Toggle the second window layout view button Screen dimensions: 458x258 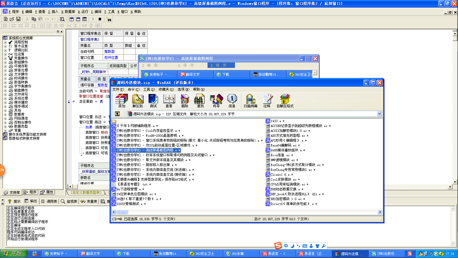pyautogui.click(x=78, y=19)
